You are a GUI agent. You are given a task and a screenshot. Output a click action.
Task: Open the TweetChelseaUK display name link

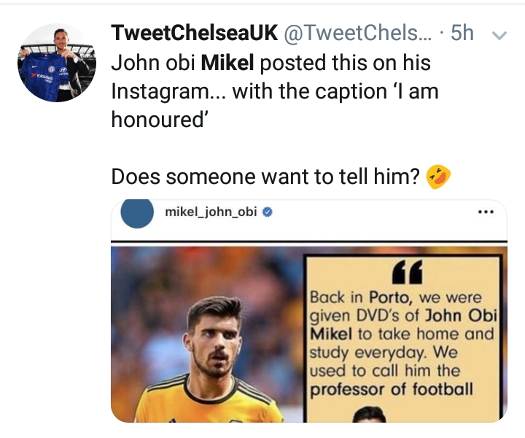point(193,33)
